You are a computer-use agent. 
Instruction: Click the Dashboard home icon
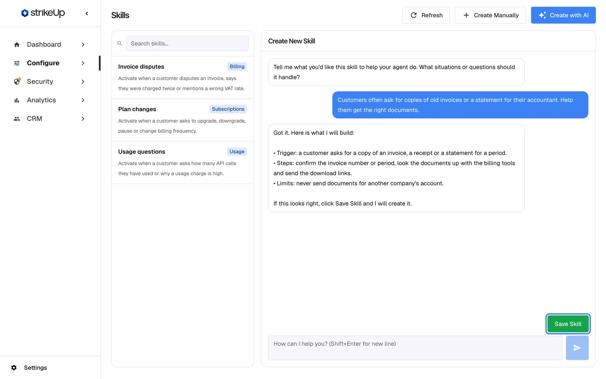17,44
